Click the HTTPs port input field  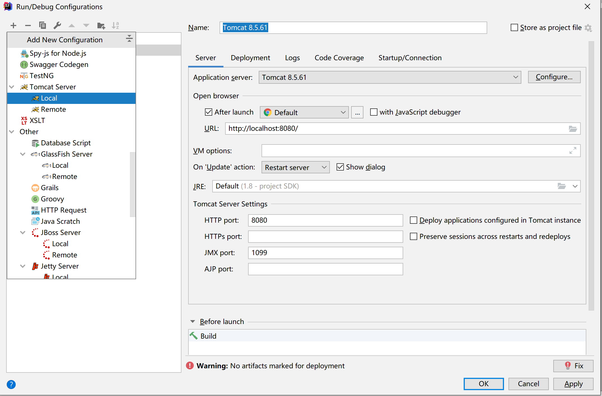[325, 237]
